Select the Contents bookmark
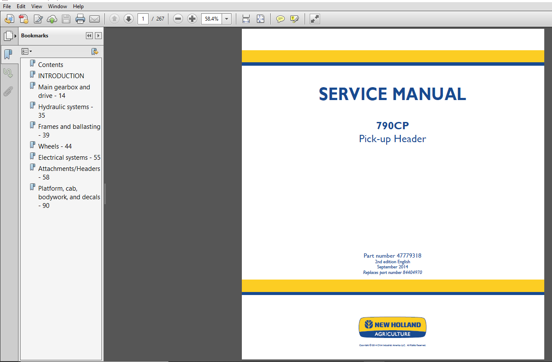Screen dimensions: 552x362 tap(51, 65)
